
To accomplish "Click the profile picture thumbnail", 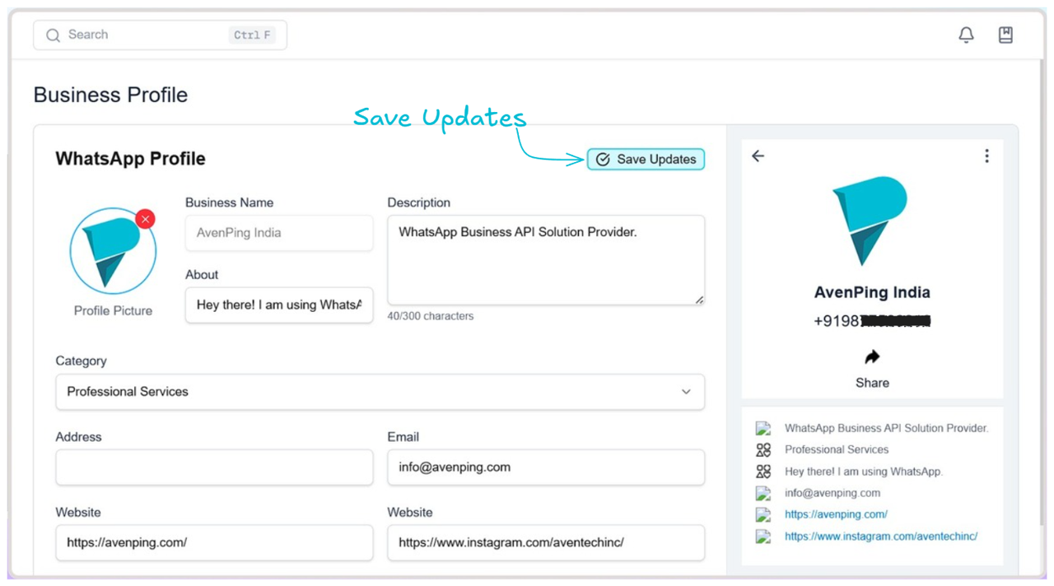I will coord(113,251).
